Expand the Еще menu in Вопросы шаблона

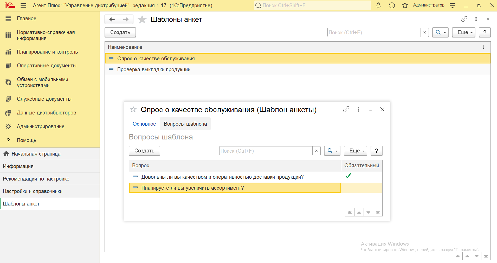[356, 151]
